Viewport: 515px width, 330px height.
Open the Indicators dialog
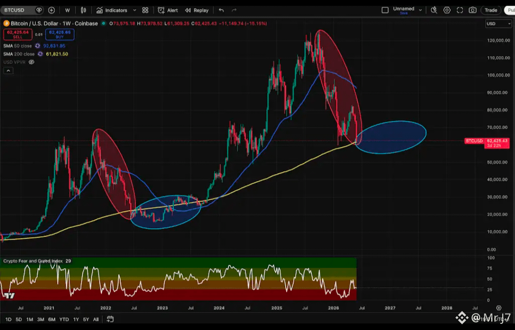point(112,10)
